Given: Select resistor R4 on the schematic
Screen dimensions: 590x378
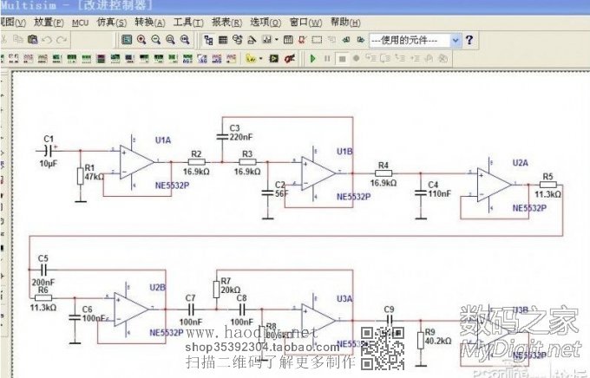Looking at the screenshot, I should pyautogui.click(x=383, y=173).
